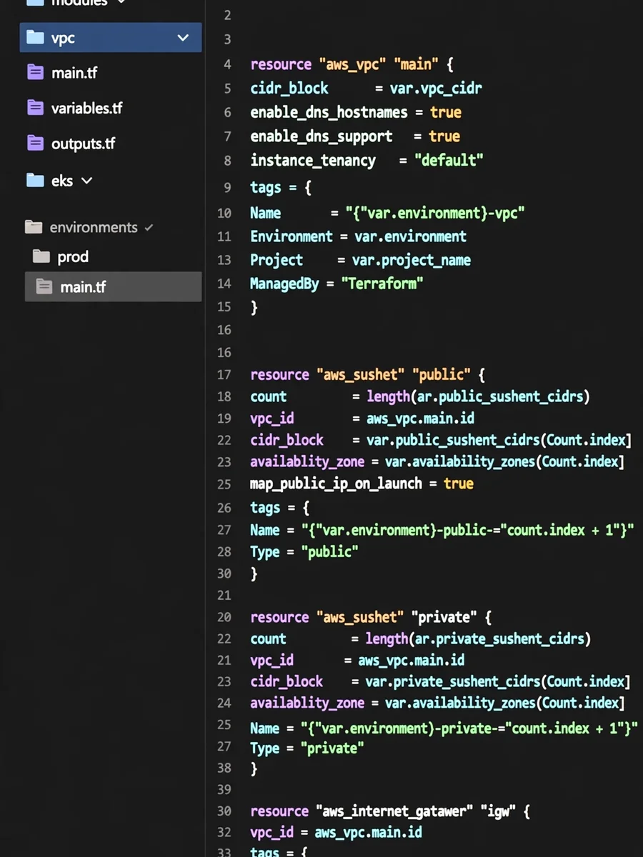Image resolution: width=643 pixels, height=857 pixels.
Task: Collapse the vpc folder using its chevron
Action: coord(184,38)
